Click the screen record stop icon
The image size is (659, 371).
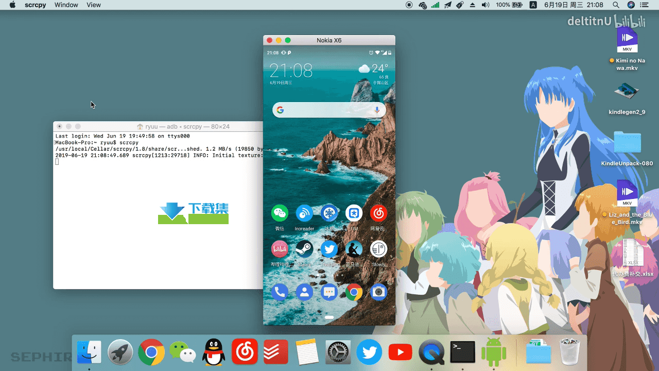coord(409,5)
